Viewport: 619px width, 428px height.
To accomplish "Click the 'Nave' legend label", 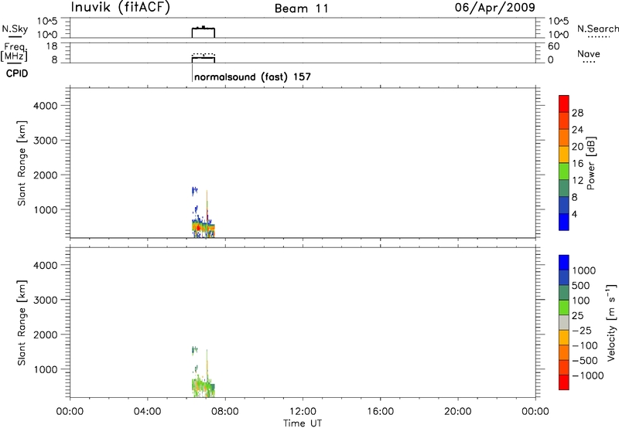I will (589, 53).
